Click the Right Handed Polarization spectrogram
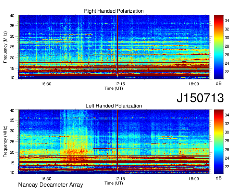233x189 pixels. point(114,47)
